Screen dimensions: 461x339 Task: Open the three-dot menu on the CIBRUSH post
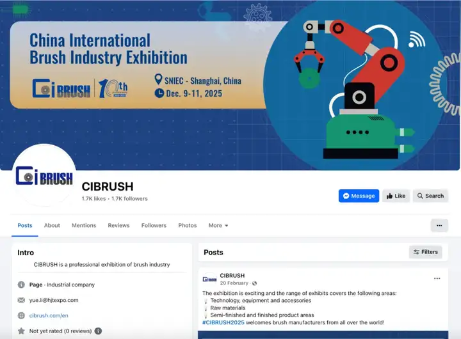click(x=437, y=278)
